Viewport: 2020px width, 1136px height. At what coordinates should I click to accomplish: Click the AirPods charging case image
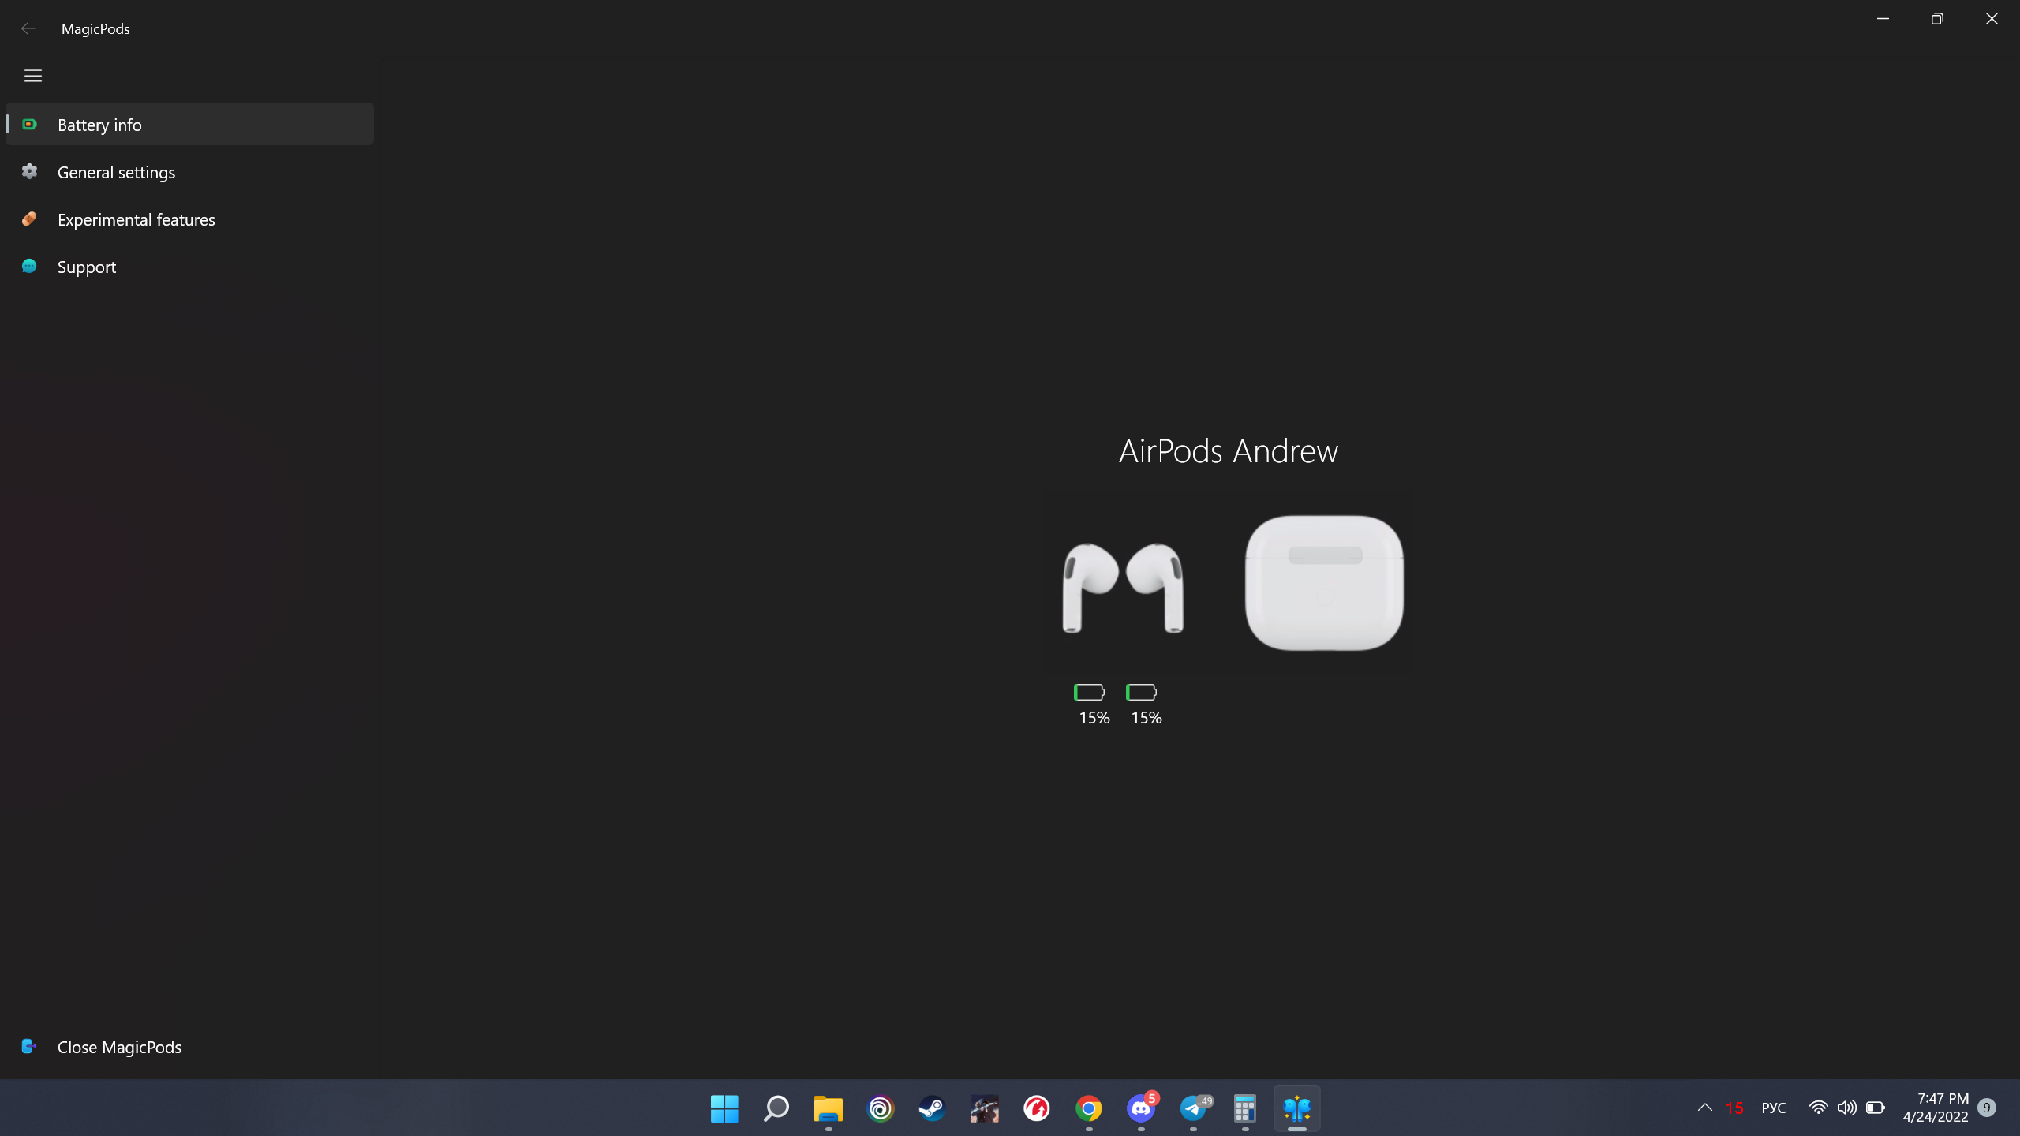tap(1324, 583)
